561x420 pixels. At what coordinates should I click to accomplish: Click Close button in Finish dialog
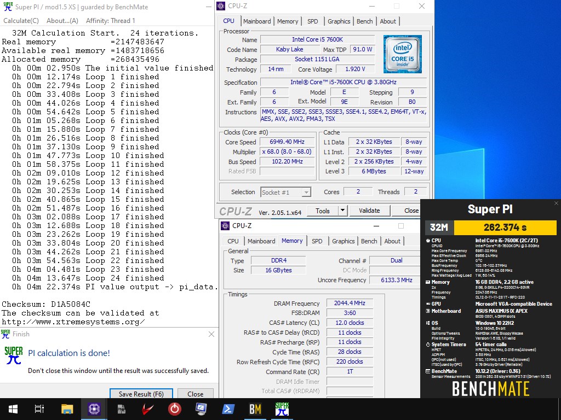(x=196, y=394)
